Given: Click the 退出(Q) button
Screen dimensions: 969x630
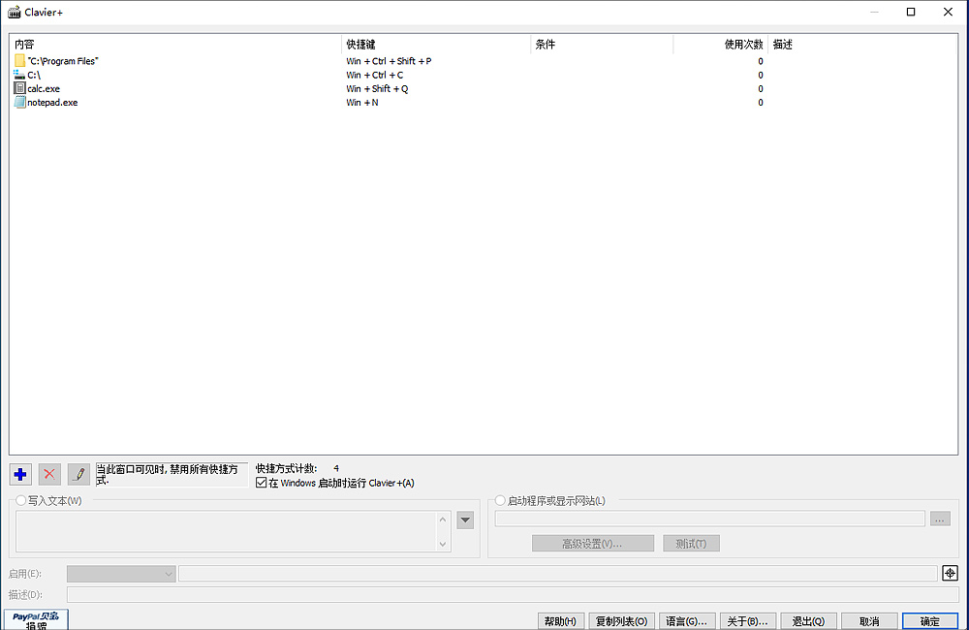Looking at the screenshot, I should click(x=808, y=621).
